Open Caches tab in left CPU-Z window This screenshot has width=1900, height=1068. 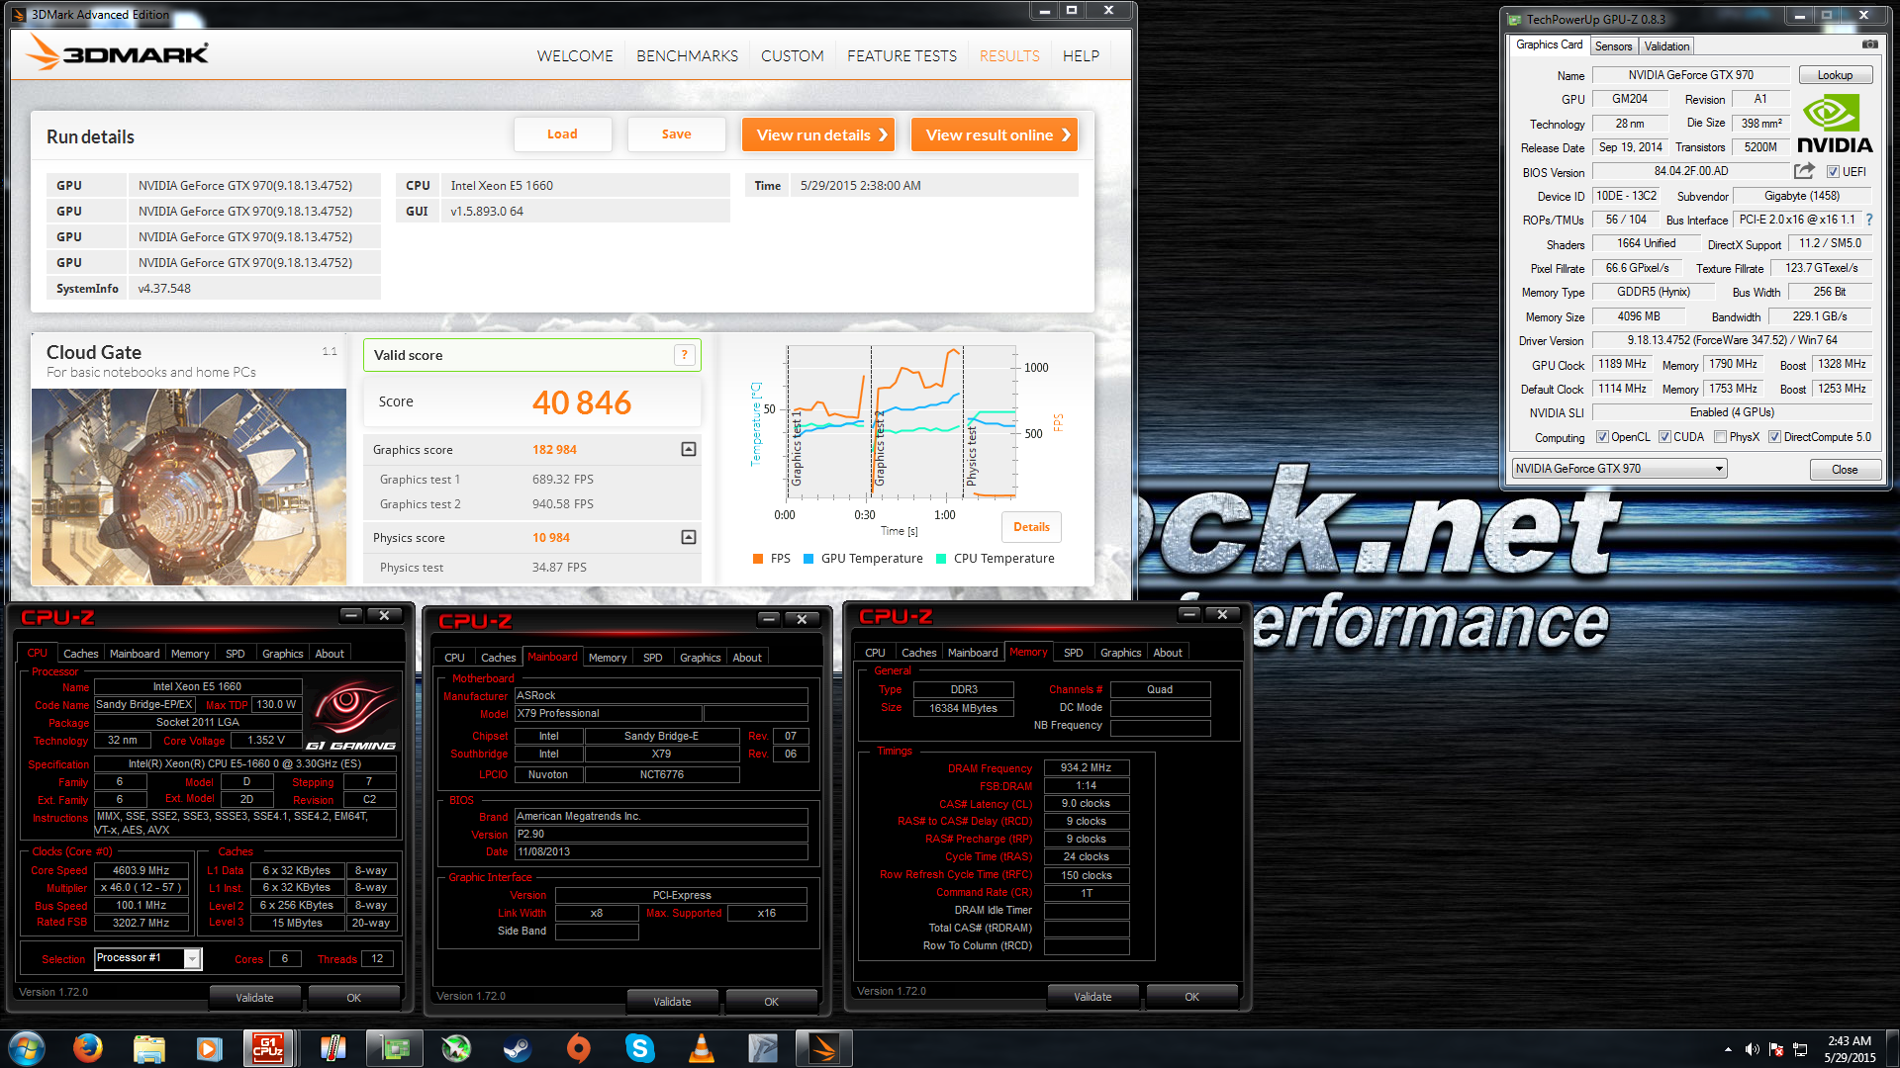click(x=81, y=654)
